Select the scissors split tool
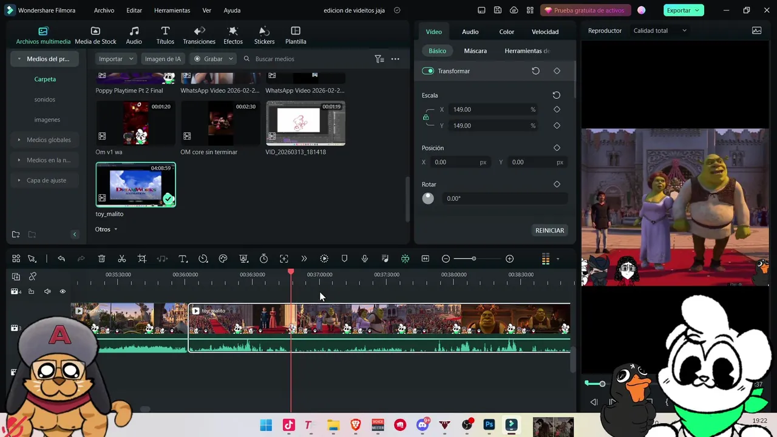 point(121,259)
